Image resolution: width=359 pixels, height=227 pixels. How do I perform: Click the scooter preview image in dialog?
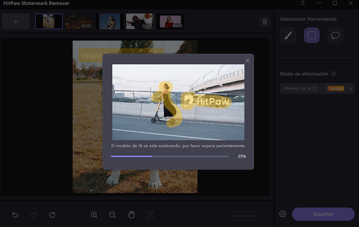pos(178,102)
